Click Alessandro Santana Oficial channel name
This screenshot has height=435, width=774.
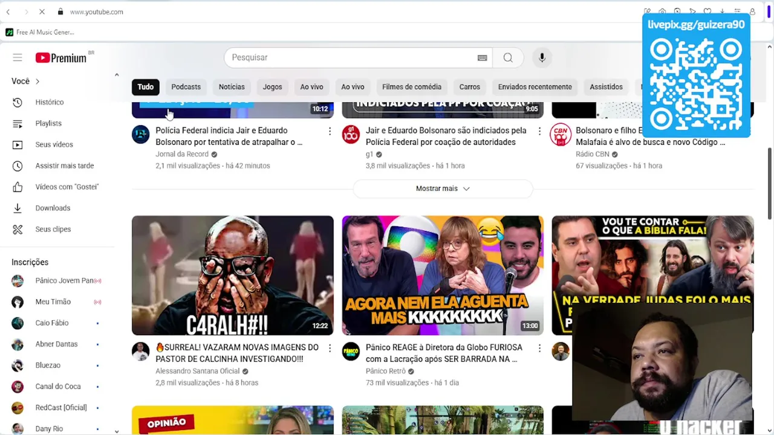pos(198,371)
